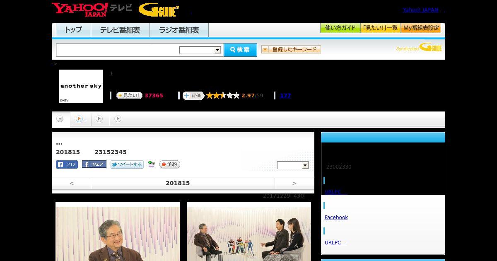Open the dropdown beside the 予約 row
This screenshot has height=261, width=497.
[x=293, y=165]
